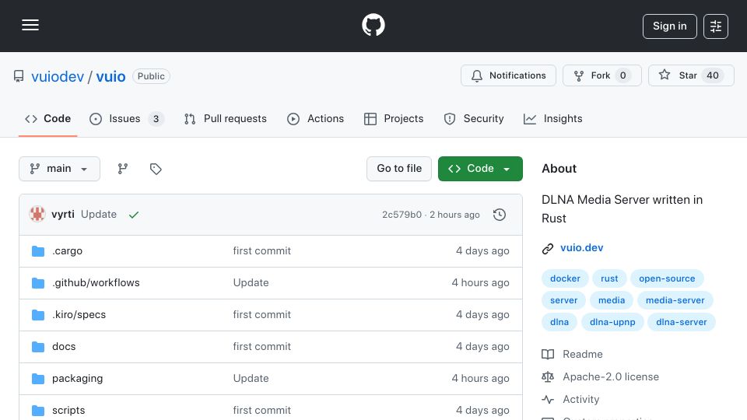The height and width of the screenshot is (420, 747).
Task: Open the packaging folder
Action: [x=77, y=379]
